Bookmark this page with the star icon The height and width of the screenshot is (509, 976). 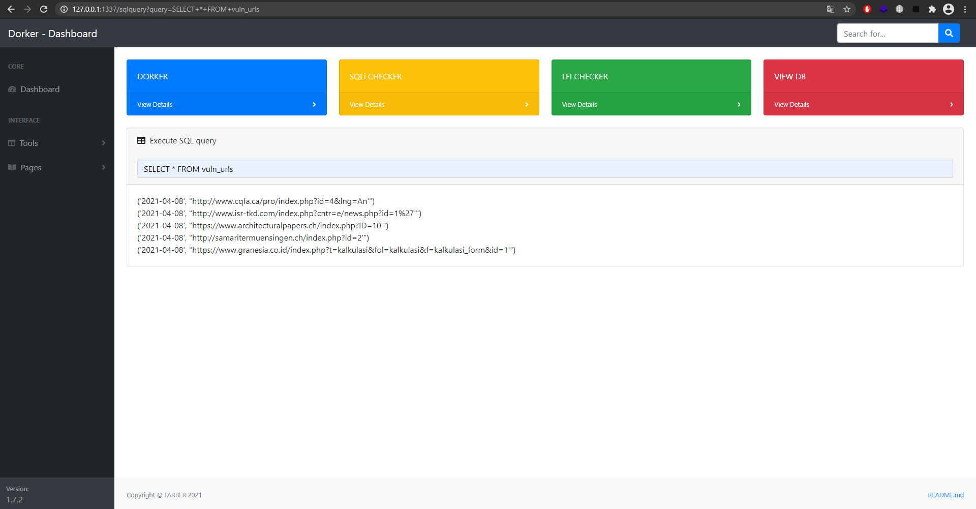point(847,9)
